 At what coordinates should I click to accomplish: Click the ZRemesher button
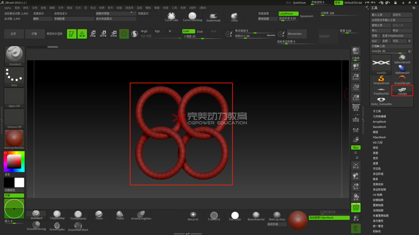pyautogui.click(x=294, y=34)
